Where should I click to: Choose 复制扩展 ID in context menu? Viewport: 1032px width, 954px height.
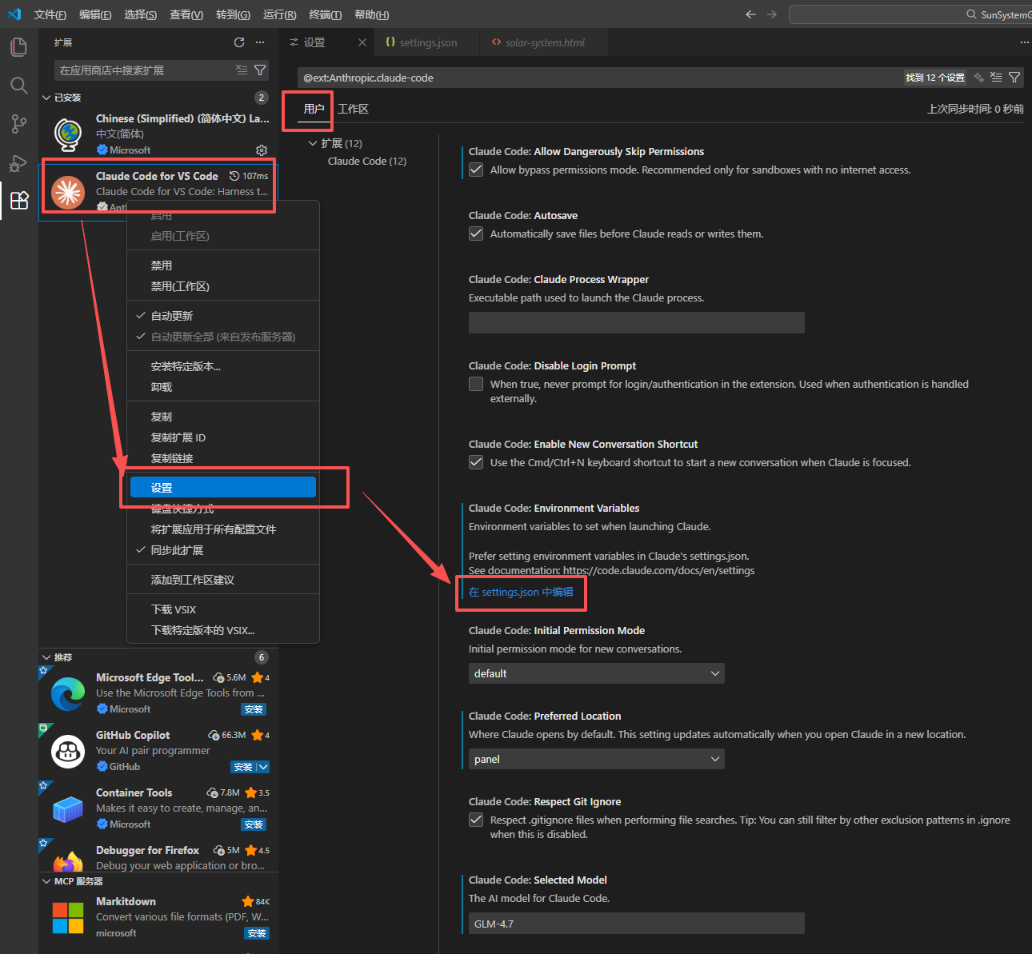pyautogui.click(x=223, y=437)
